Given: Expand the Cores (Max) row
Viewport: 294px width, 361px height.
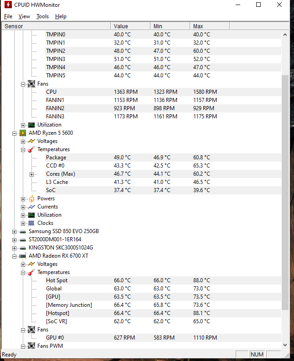Looking at the screenshot, I should tap(31, 174).
